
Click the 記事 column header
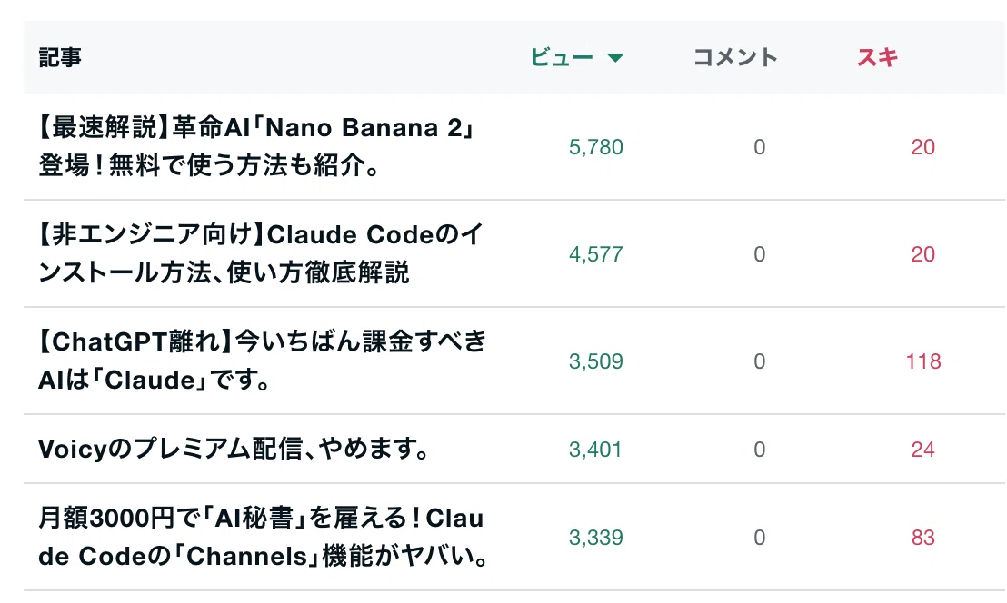(60, 58)
